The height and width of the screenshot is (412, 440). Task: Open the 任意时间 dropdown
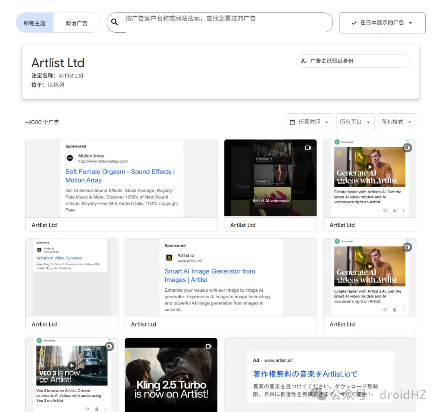(309, 122)
